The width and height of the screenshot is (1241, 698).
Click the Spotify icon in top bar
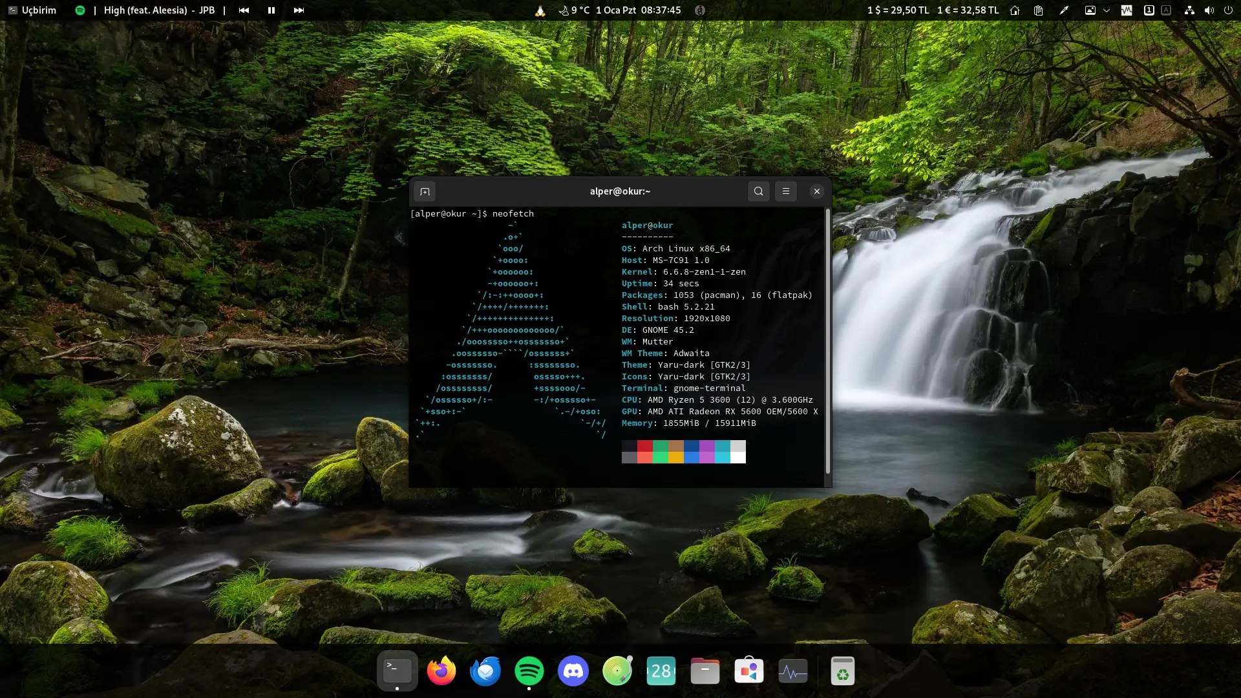point(80,10)
